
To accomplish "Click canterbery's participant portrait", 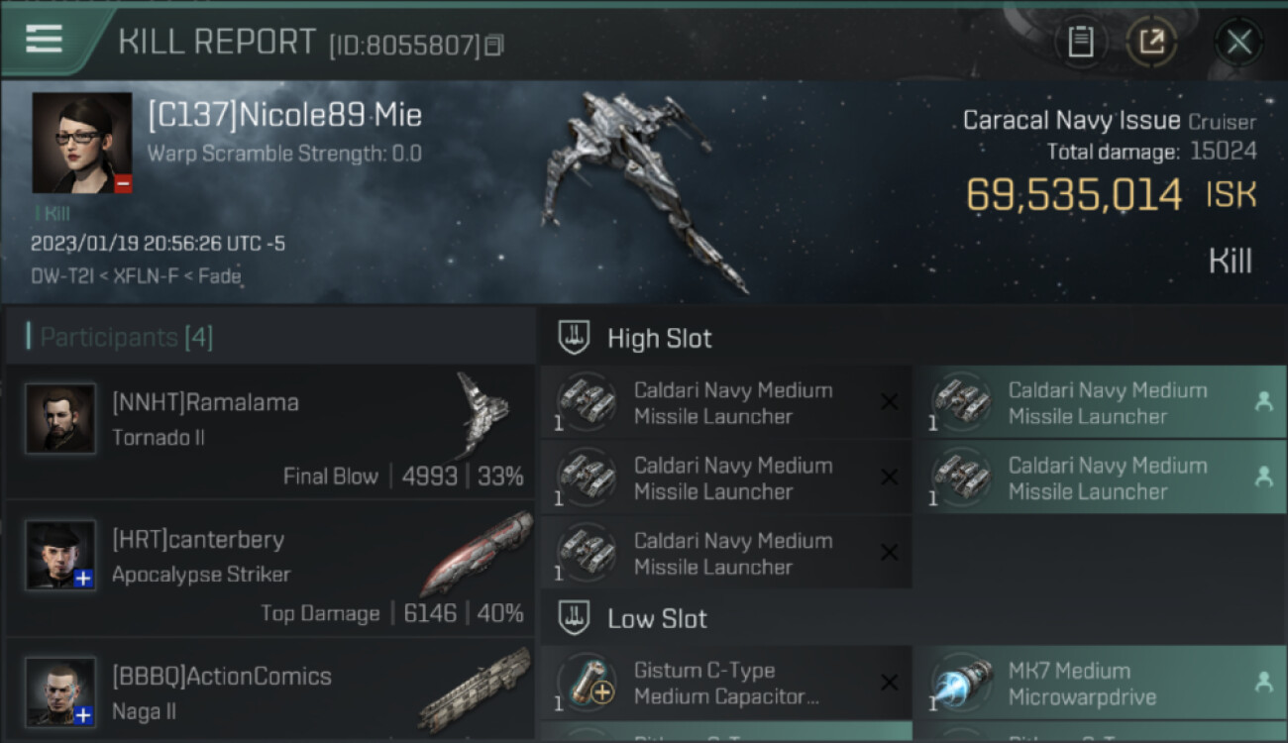I will [60, 556].
